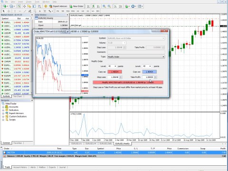Click the Stop Loss value field
This screenshot has height=171, width=228.
[x=114, y=77]
